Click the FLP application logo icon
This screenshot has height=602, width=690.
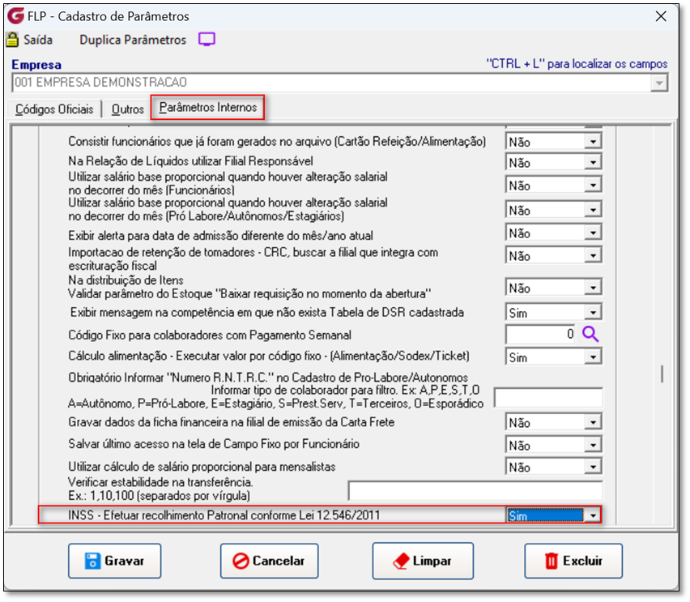coord(16,16)
